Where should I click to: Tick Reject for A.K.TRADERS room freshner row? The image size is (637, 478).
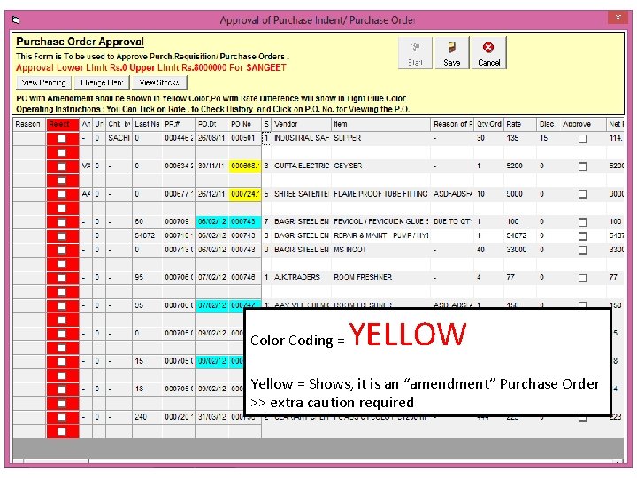pyautogui.click(x=61, y=278)
